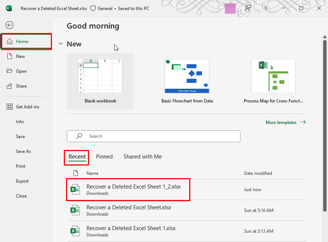Click the back arrow to return to workbook
Image resolution: width=328 pixels, height=242 pixels.
pos(9,25)
